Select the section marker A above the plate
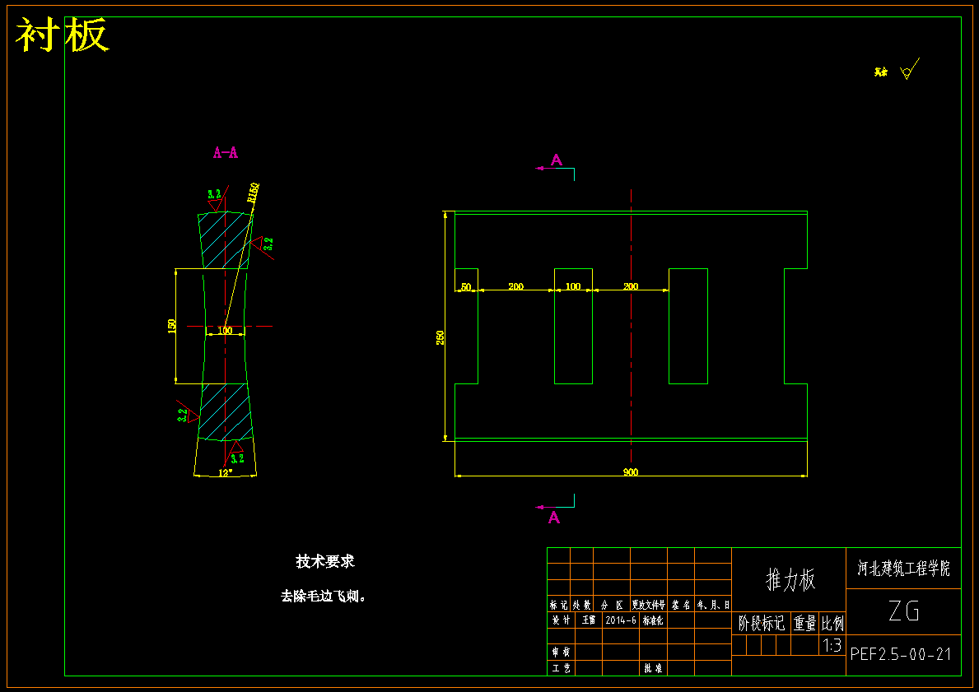This screenshot has width=979, height=692. click(557, 160)
